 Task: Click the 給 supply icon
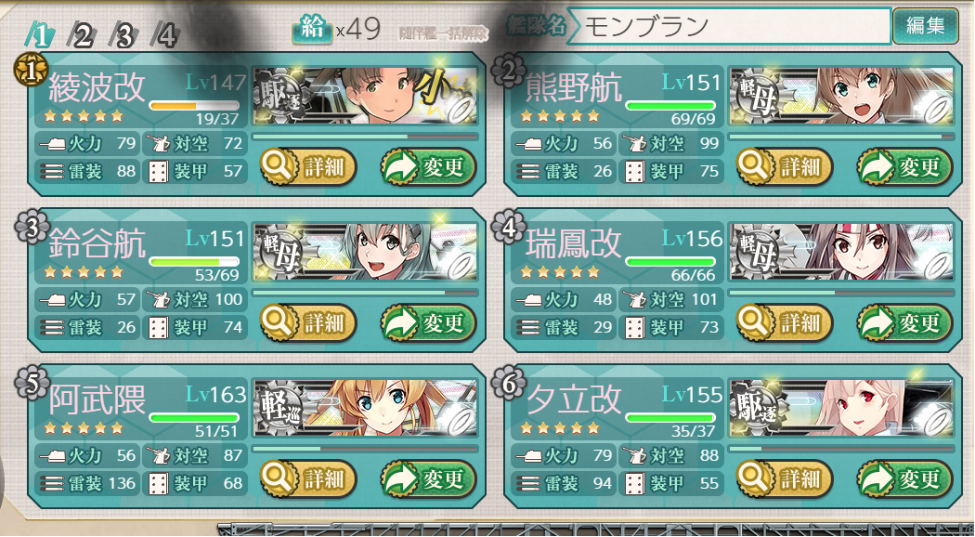pos(312,31)
